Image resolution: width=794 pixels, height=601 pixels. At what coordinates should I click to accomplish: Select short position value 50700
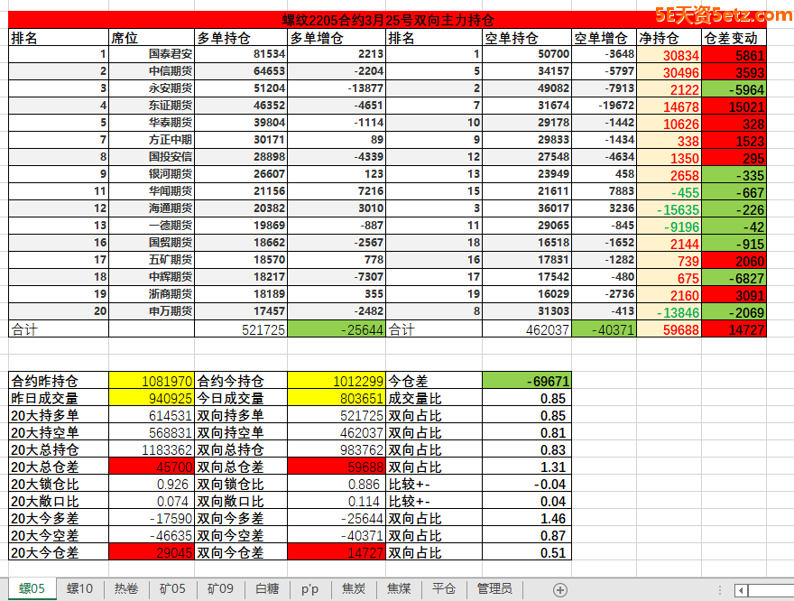point(527,54)
